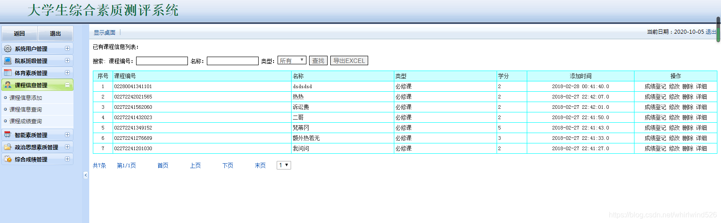The width and height of the screenshot is (721, 223).
Task: Click 详细 for course dsdsdsd
Action: coord(701,86)
